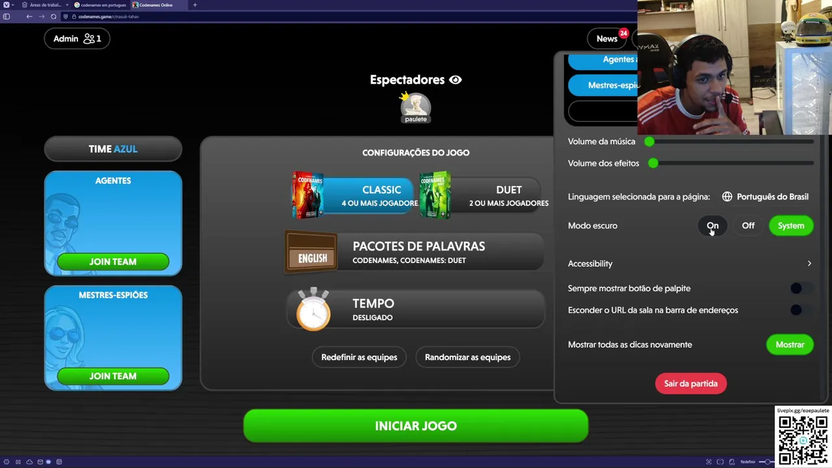The width and height of the screenshot is (832, 468).
Task: Click Randomizar as equipes button
Action: pyautogui.click(x=467, y=357)
